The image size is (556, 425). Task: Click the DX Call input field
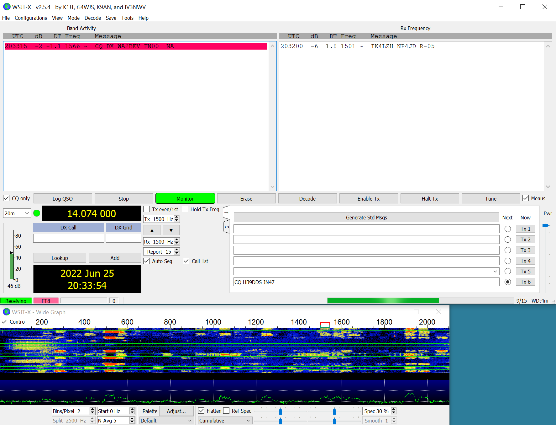tap(69, 238)
